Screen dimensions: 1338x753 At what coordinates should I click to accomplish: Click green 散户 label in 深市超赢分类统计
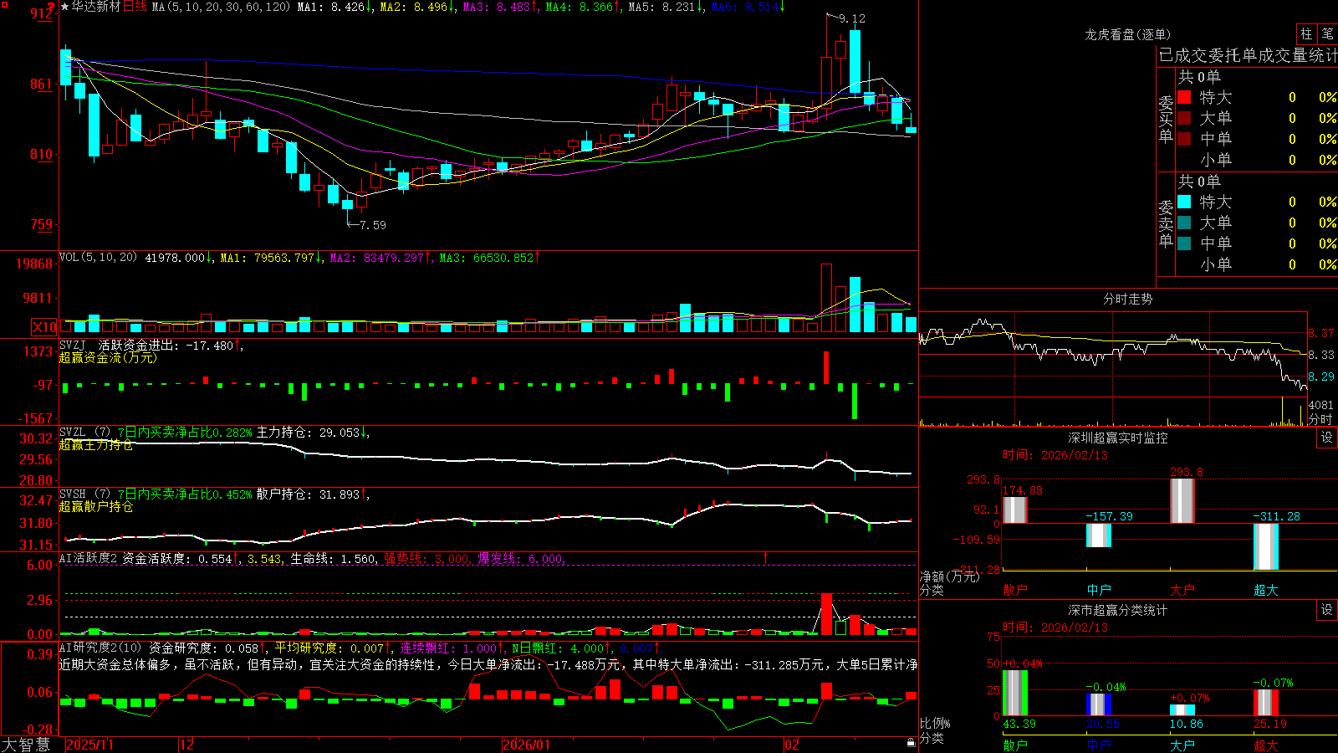(x=1015, y=745)
